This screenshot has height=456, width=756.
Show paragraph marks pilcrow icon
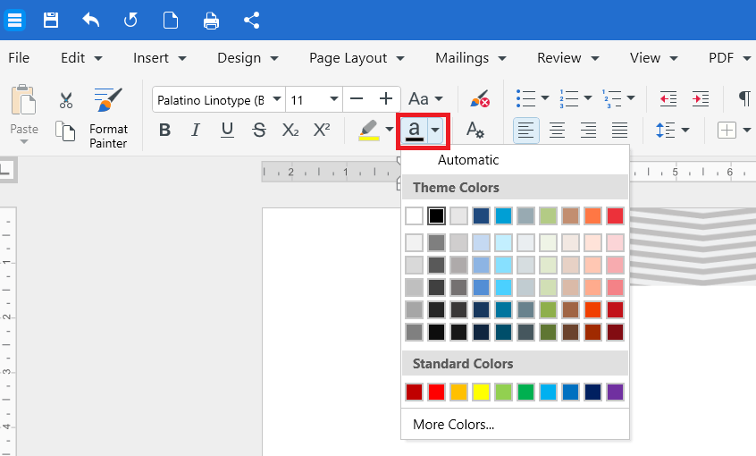click(x=744, y=98)
